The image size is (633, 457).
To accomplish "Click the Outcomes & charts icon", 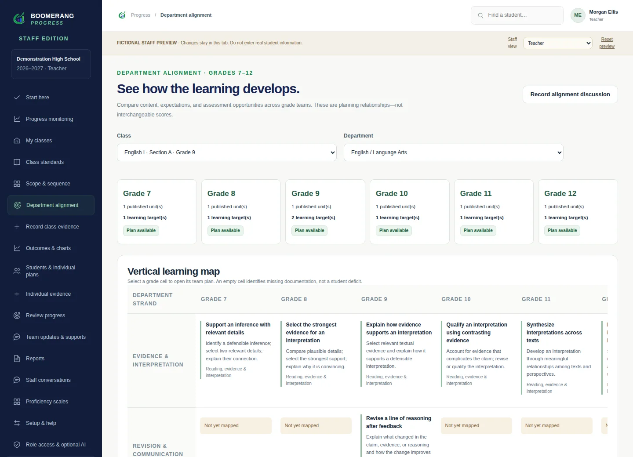I will coord(17,248).
